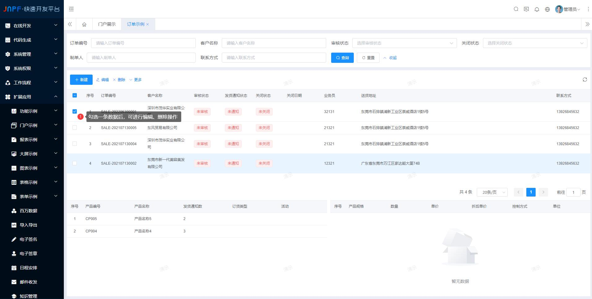Go to the next page arrow

pos(543,192)
